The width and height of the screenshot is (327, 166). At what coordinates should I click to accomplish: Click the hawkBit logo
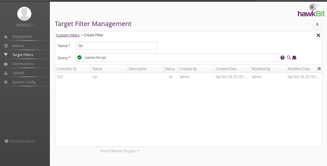[x=311, y=11]
